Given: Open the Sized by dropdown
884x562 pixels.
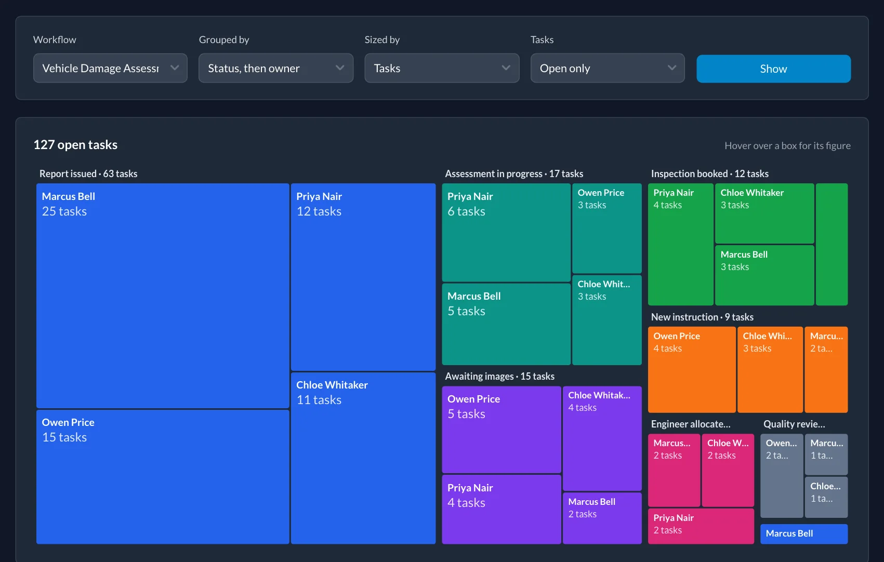Looking at the screenshot, I should click(442, 68).
